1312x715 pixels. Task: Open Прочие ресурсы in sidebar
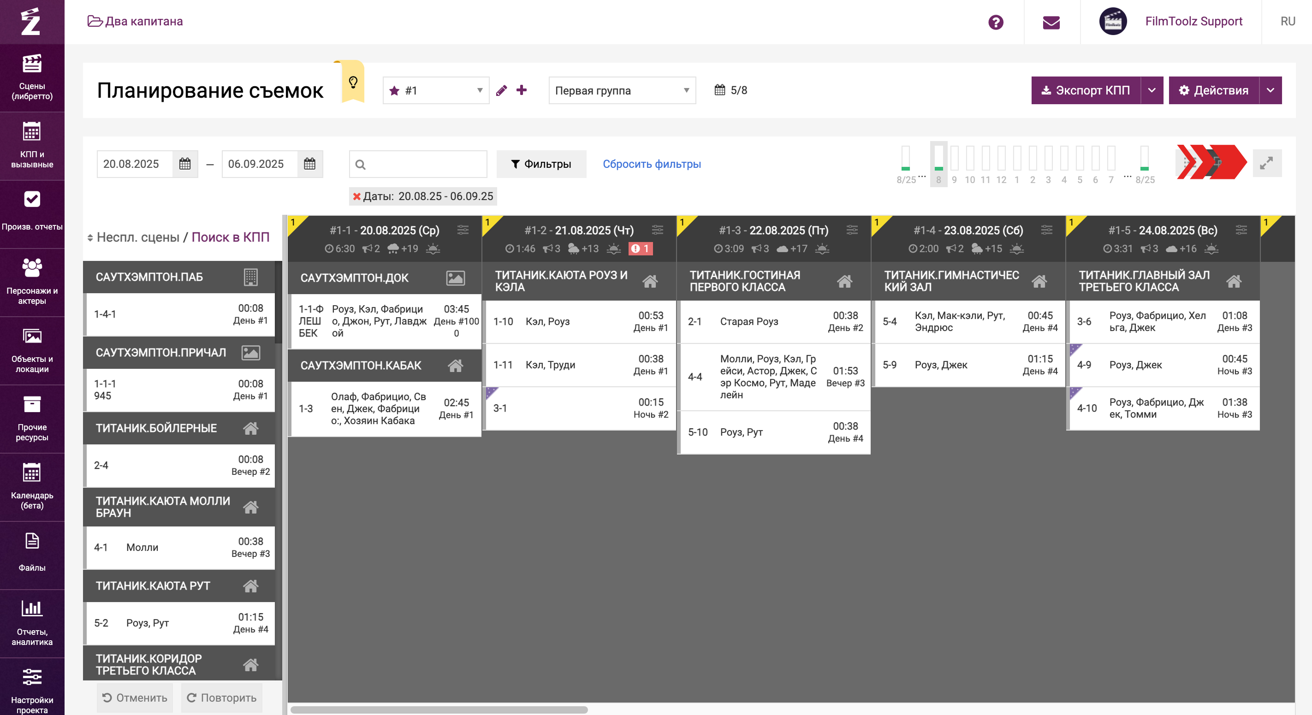click(32, 419)
